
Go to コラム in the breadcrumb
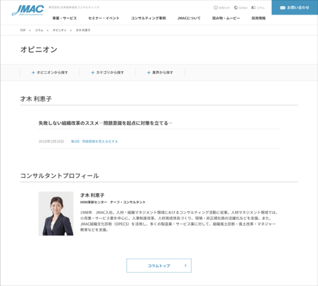pyautogui.click(x=39, y=31)
